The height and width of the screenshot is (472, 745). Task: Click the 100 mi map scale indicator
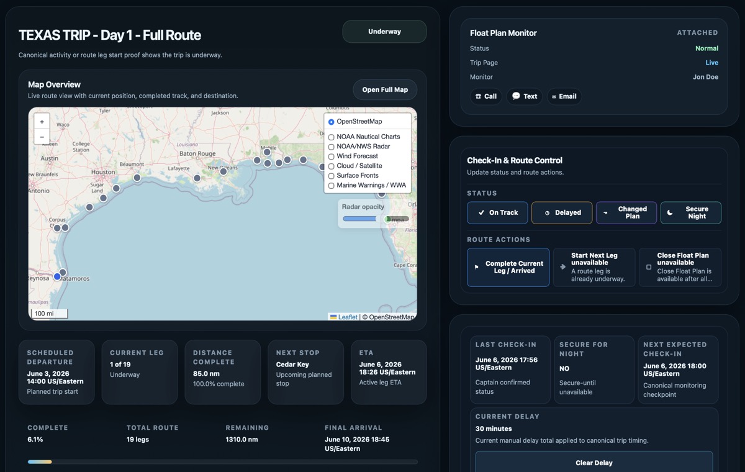click(49, 314)
